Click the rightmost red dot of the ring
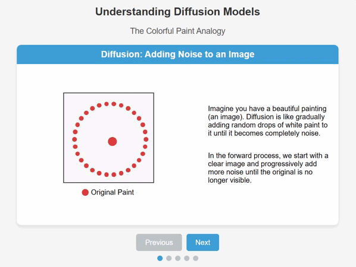Viewport: 356px width, 267px height. 146,139
